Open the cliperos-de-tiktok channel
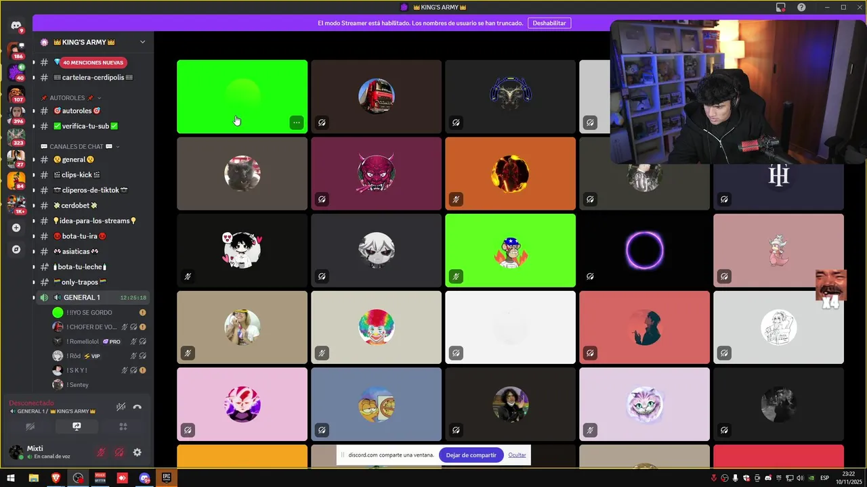The height and width of the screenshot is (487, 867). pos(93,190)
